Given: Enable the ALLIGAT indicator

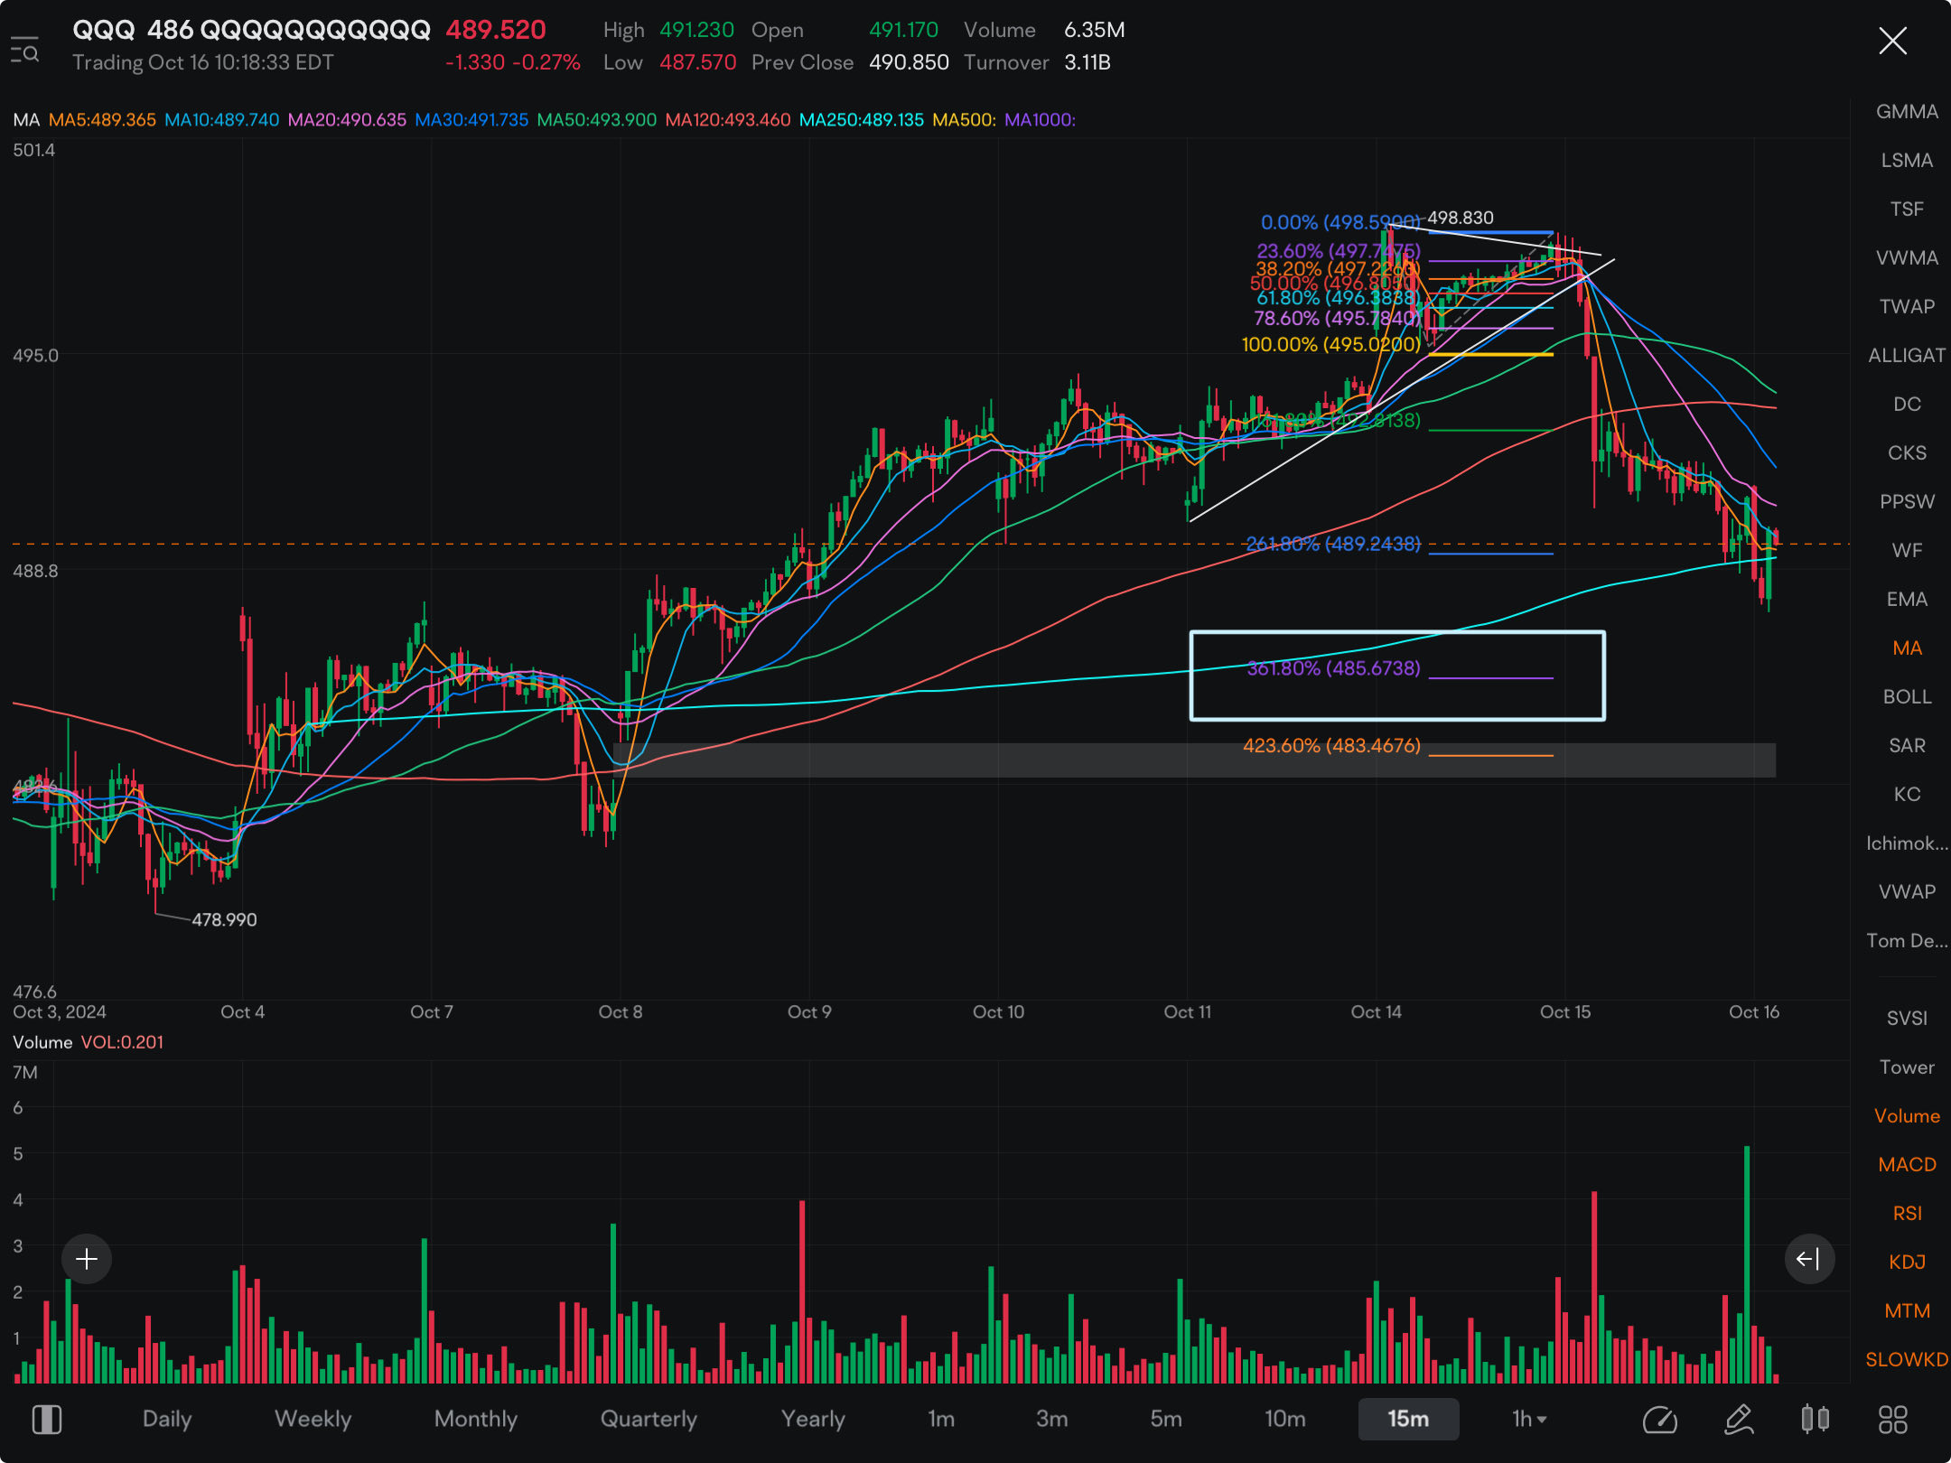Looking at the screenshot, I should tap(1907, 356).
